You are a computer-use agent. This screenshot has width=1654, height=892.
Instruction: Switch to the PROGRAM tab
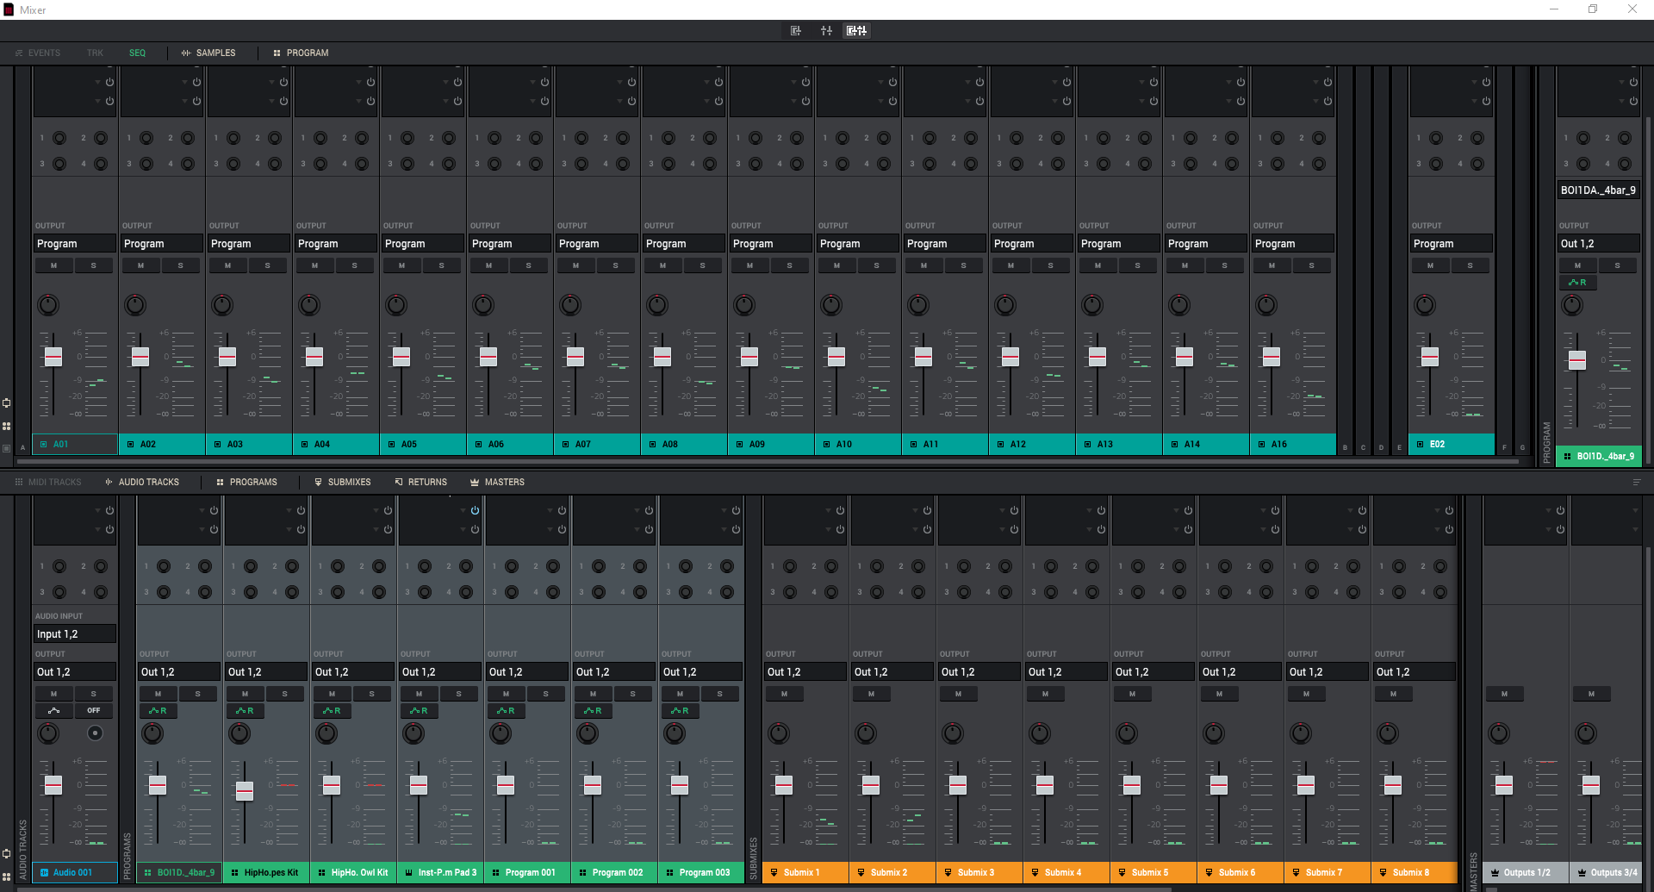pos(301,53)
